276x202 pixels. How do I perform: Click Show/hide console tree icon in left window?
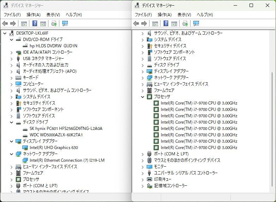(24, 23)
